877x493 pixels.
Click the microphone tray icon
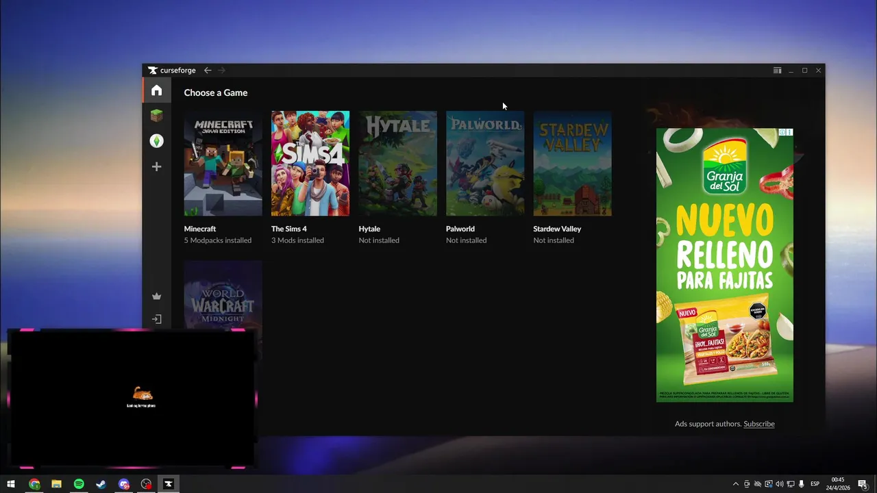coord(802,484)
